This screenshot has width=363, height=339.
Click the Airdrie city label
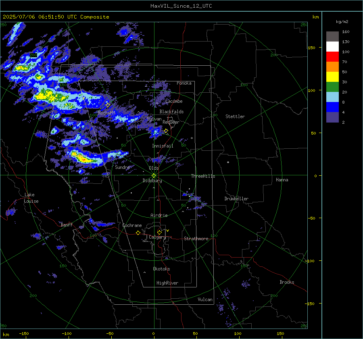[x=159, y=215]
